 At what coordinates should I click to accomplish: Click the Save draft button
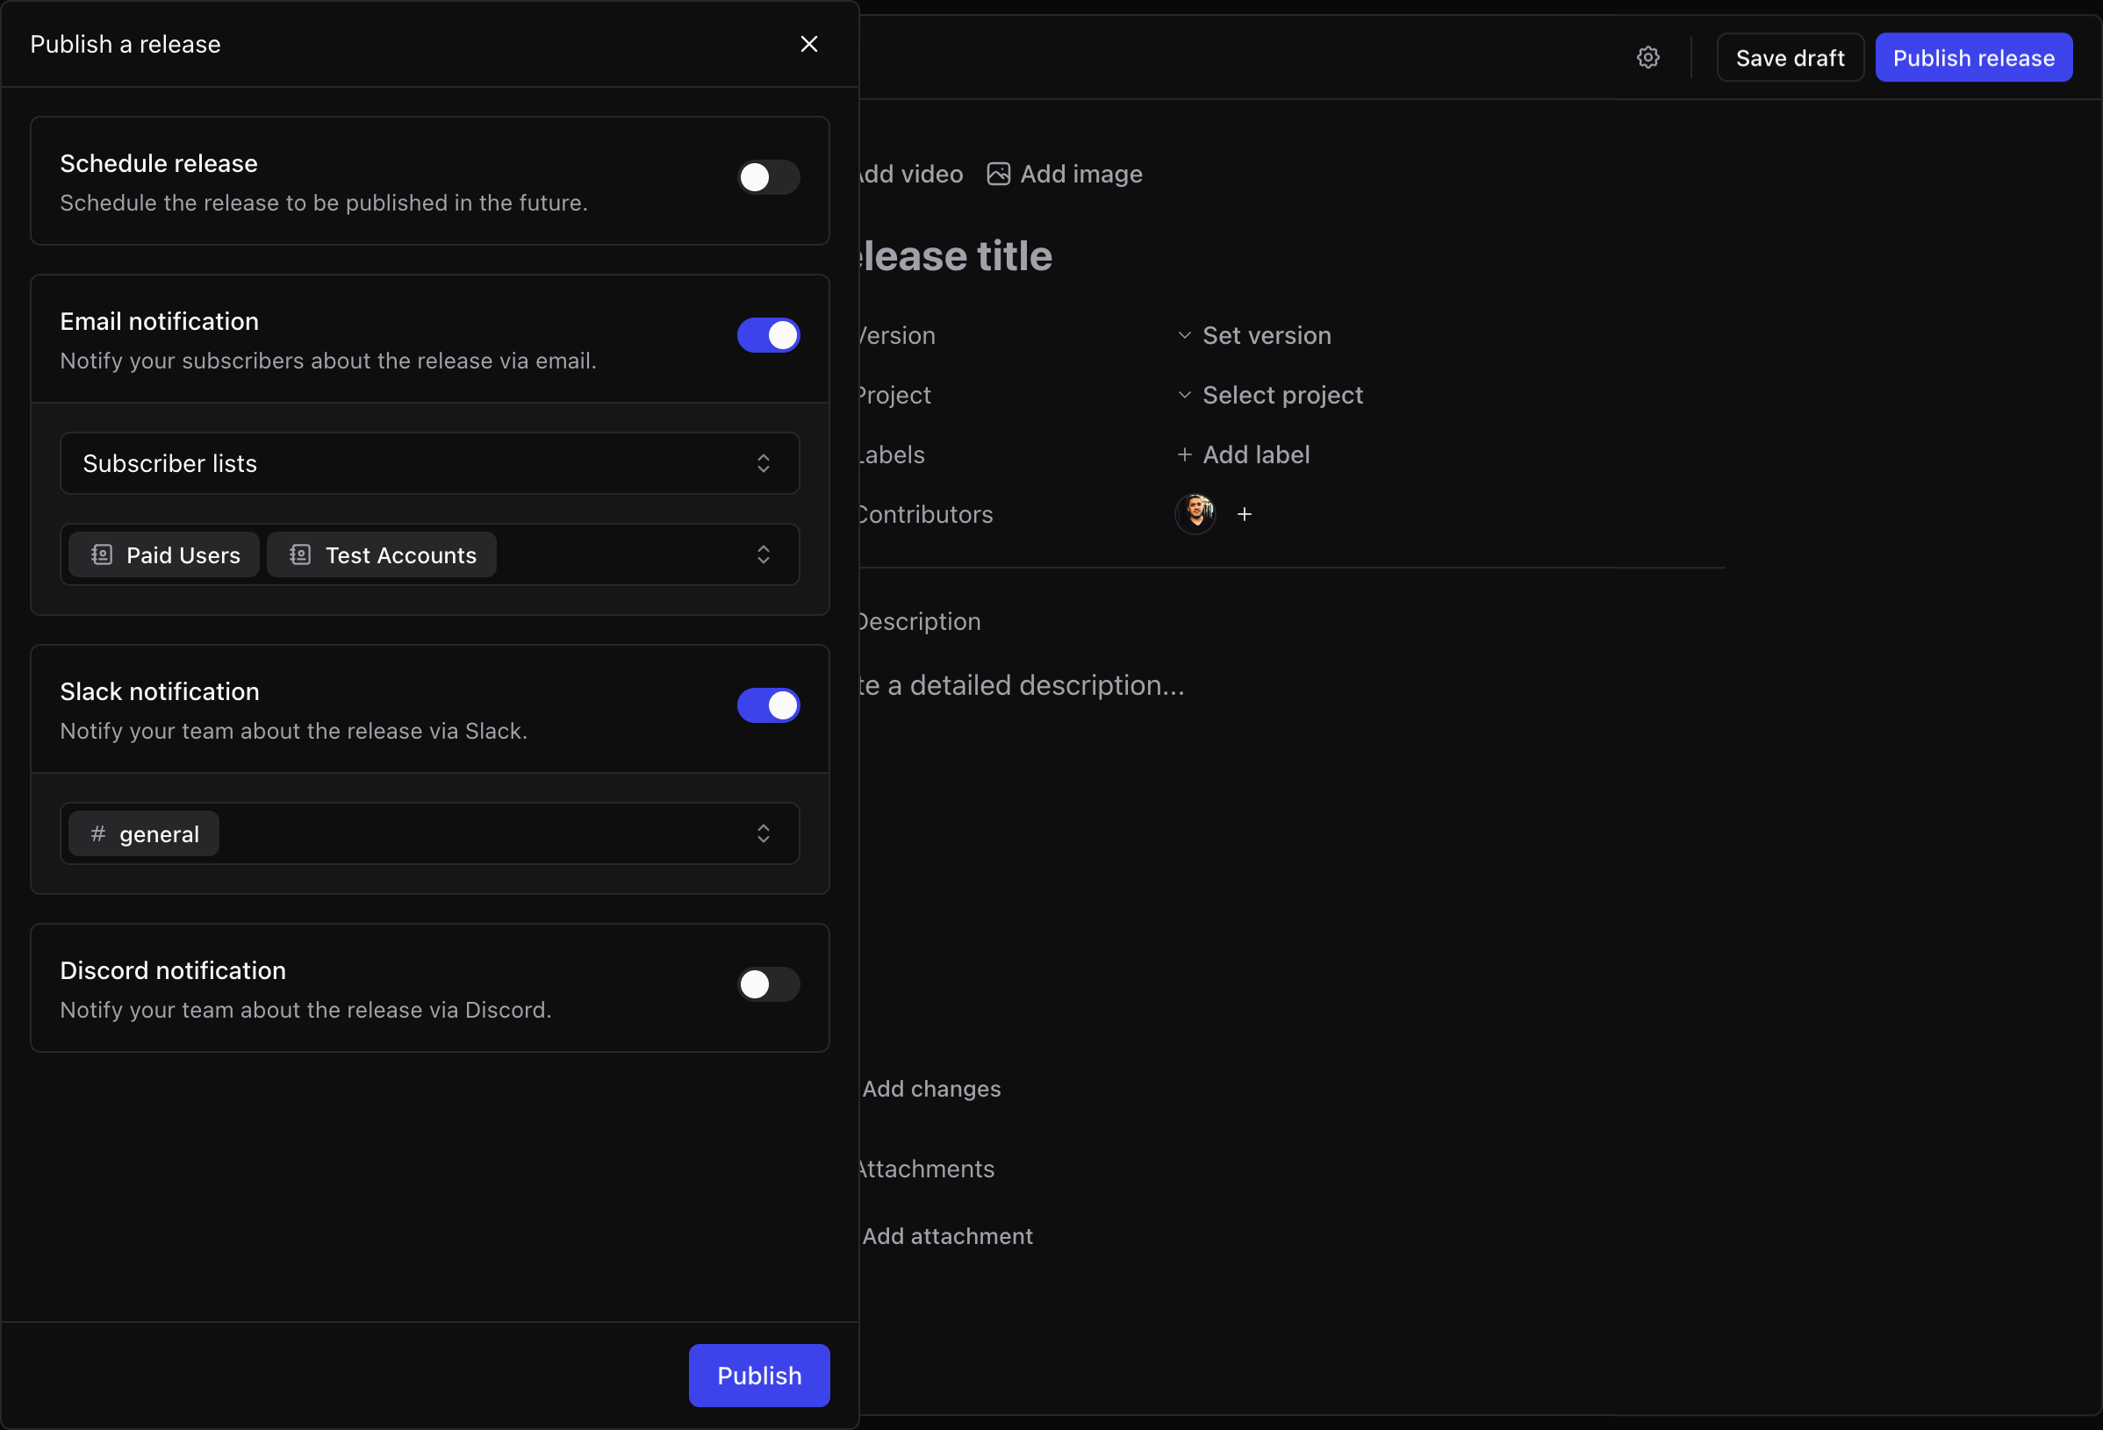coord(1789,57)
